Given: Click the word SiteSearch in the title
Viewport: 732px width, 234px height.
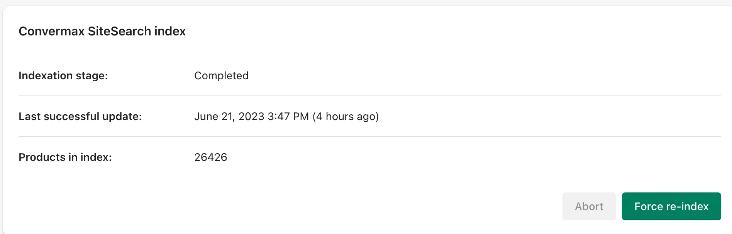Looking at the screenshot, I should 119,31.
